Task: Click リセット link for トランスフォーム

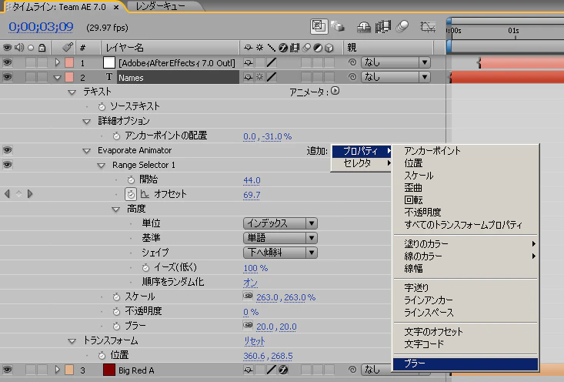Action: (255, 340)
